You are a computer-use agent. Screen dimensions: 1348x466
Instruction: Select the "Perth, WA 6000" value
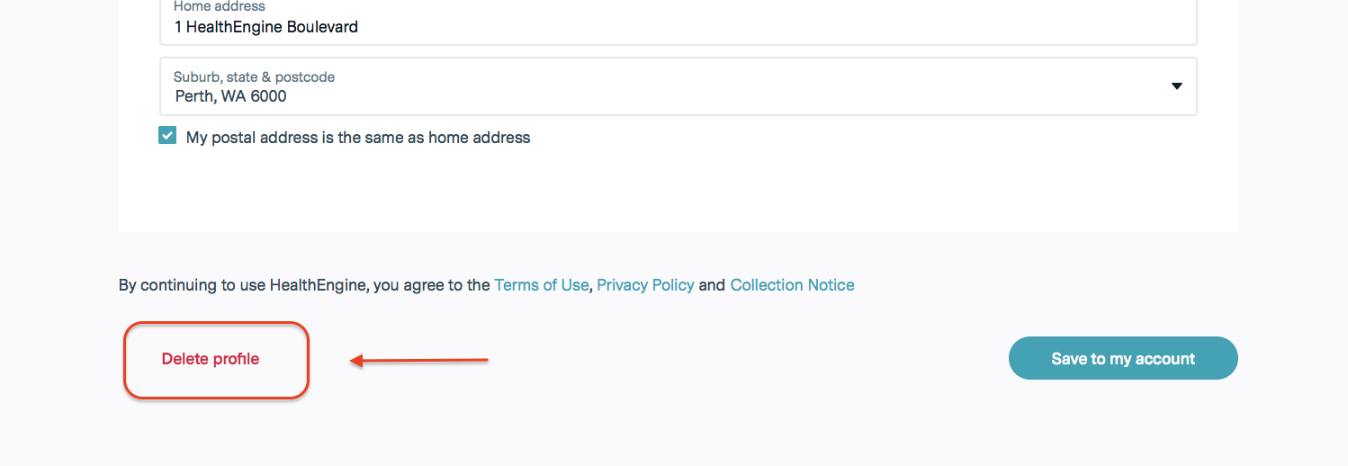pos(231,96)
